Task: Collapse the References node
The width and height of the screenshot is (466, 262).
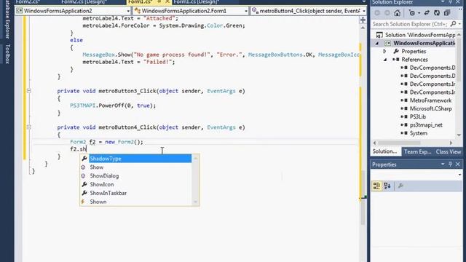Action: pyautogui.click(x=385, y=60)
